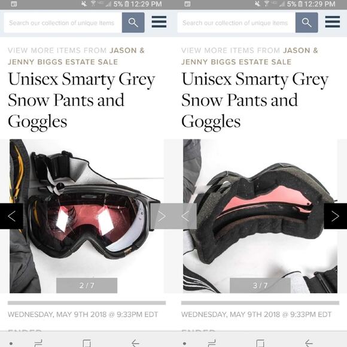Focus the left search collection input field
This screenshot has width=347, height=347.
click(x=63, y=23)
